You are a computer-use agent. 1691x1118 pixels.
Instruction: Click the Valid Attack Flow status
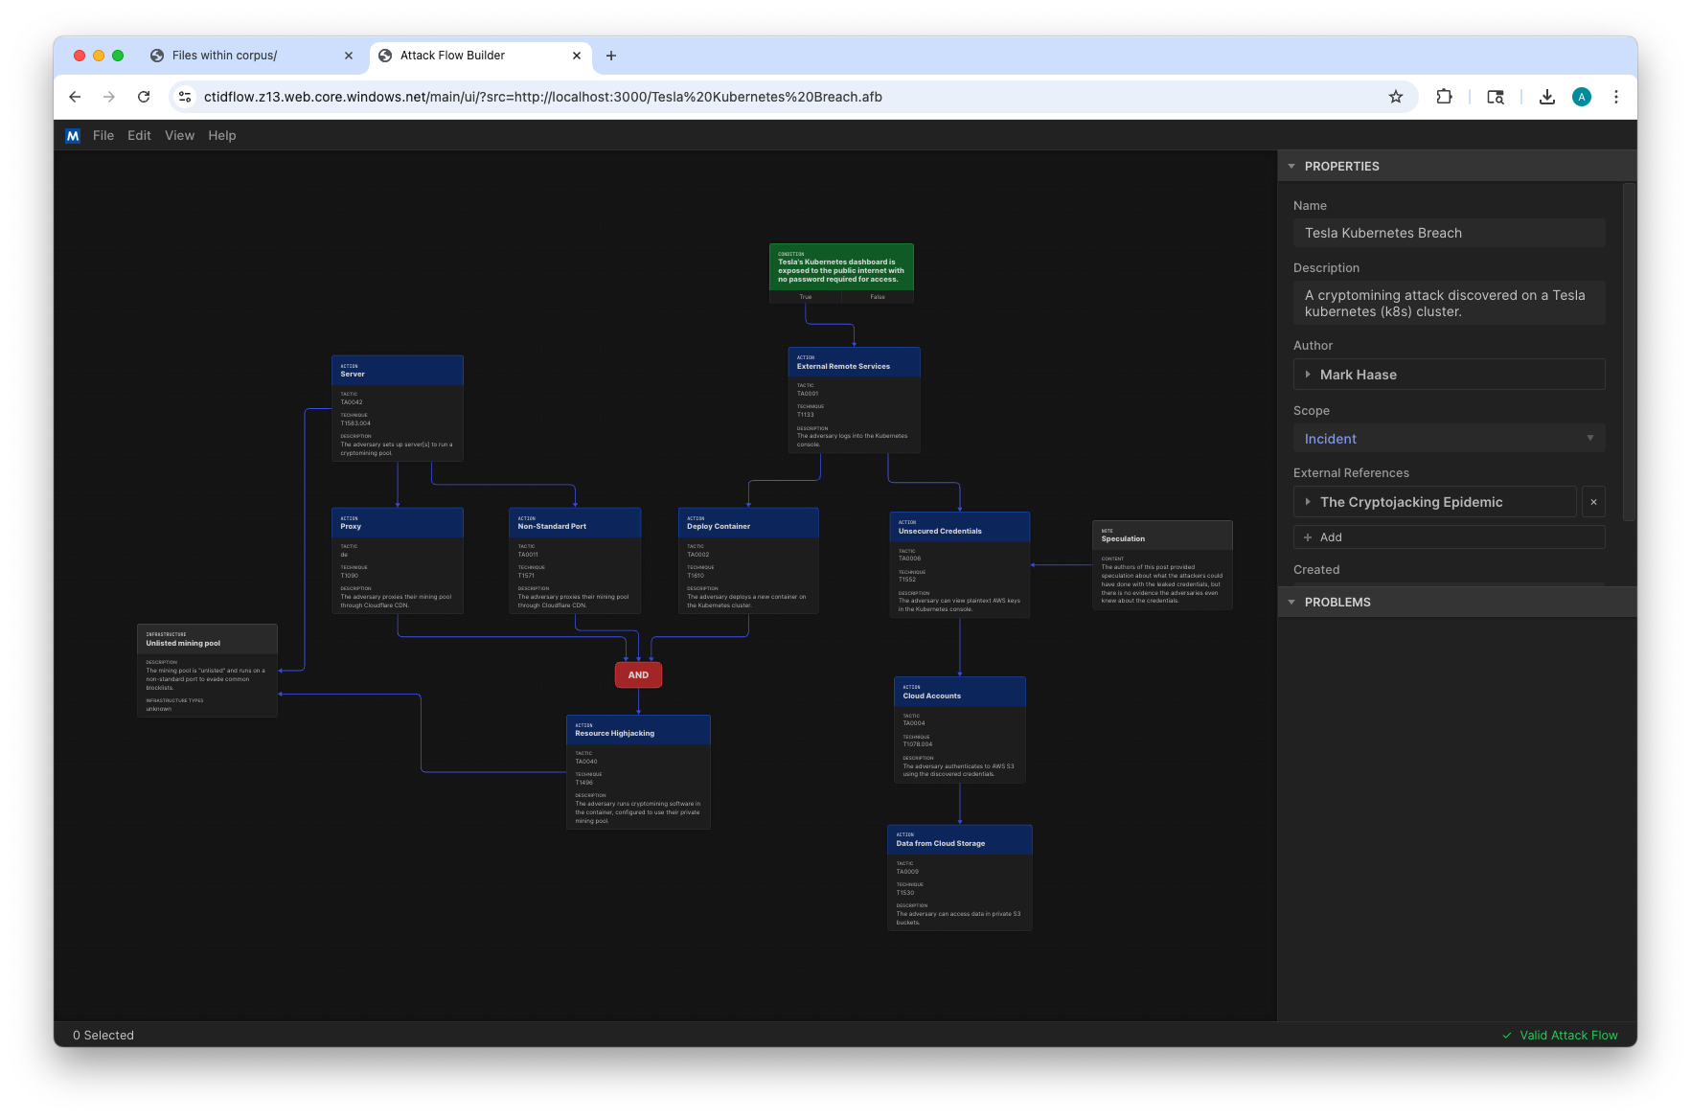1560,1036
